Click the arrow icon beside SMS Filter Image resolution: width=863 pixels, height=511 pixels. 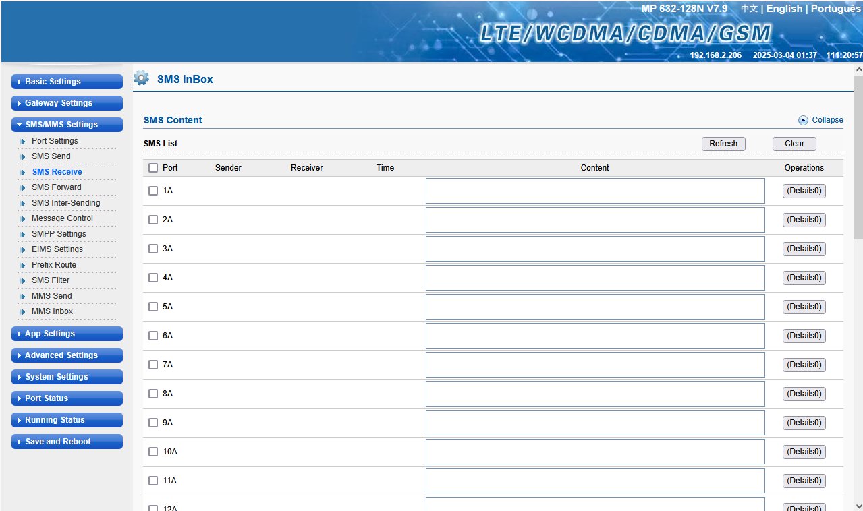[23, 280]
